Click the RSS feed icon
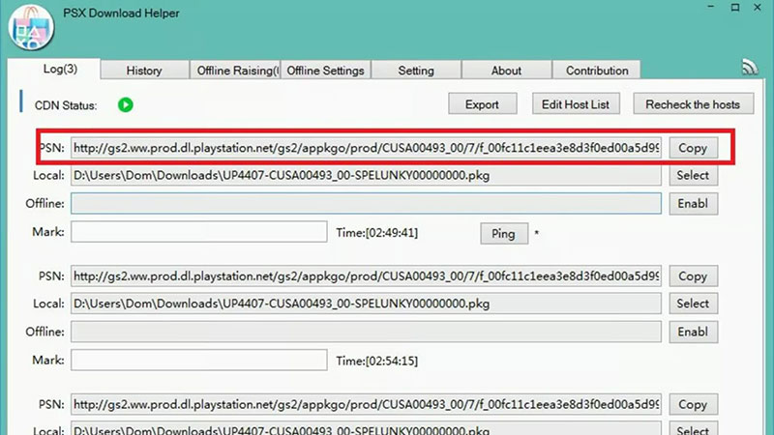The image size is (774, 435). (x=748, y=68)
